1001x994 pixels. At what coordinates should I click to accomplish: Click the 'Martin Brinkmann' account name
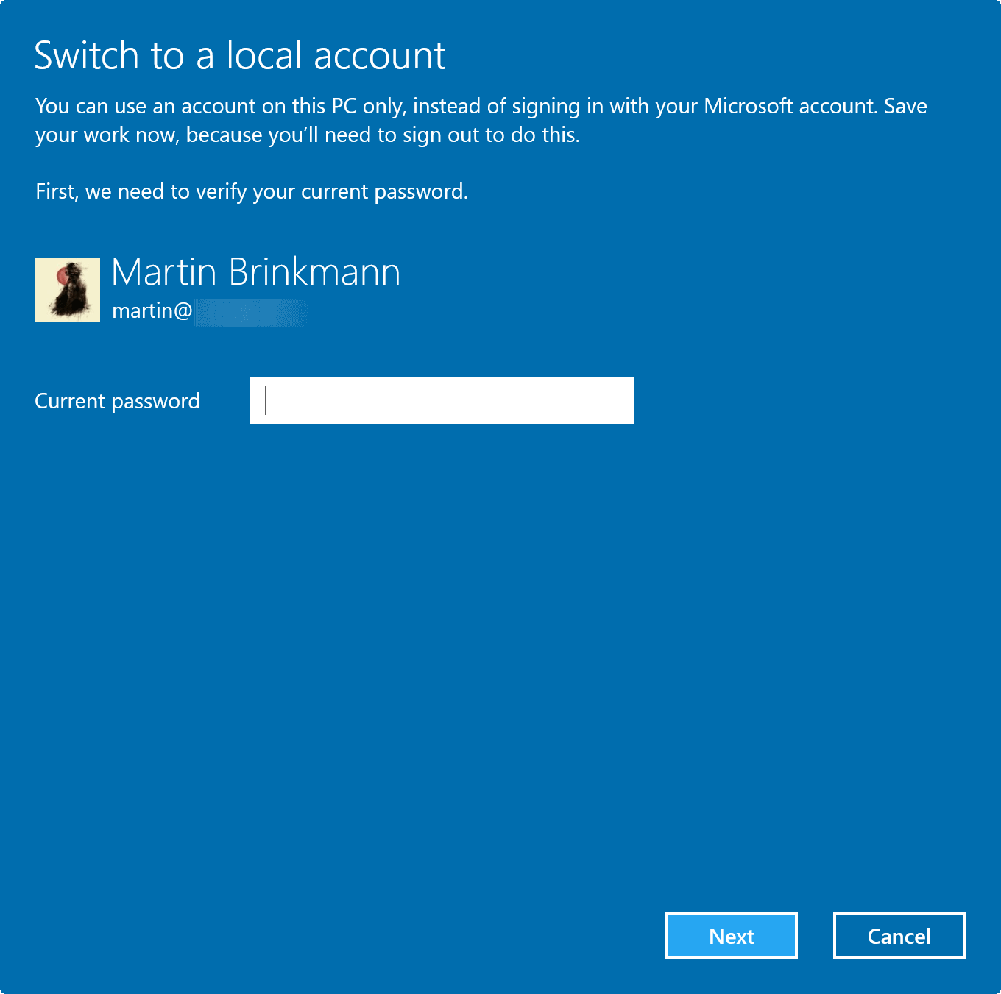tap(256, 271)
